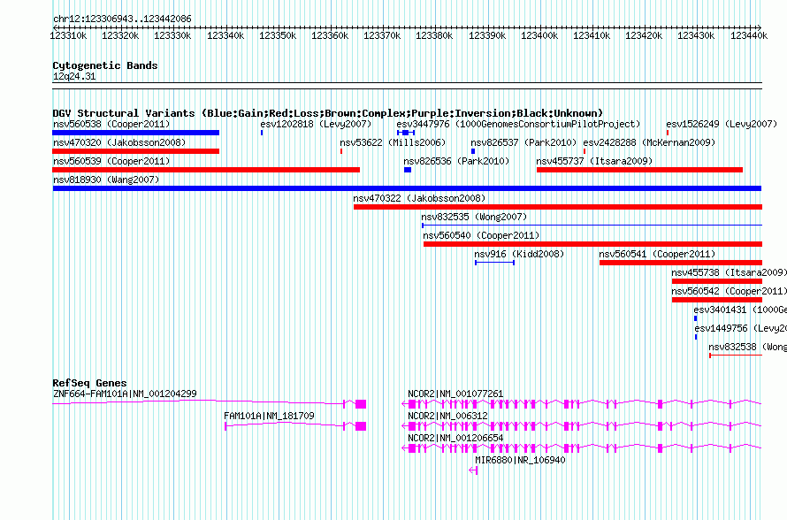This screenshot has height=520, width=787.
Task: Click the esv1202818 (Levy2007) label
Action: [316, 124]
